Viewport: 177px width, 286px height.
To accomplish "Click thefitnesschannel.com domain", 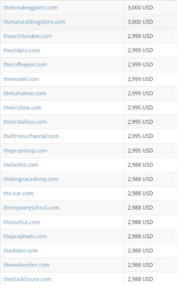I will [31, 136].
